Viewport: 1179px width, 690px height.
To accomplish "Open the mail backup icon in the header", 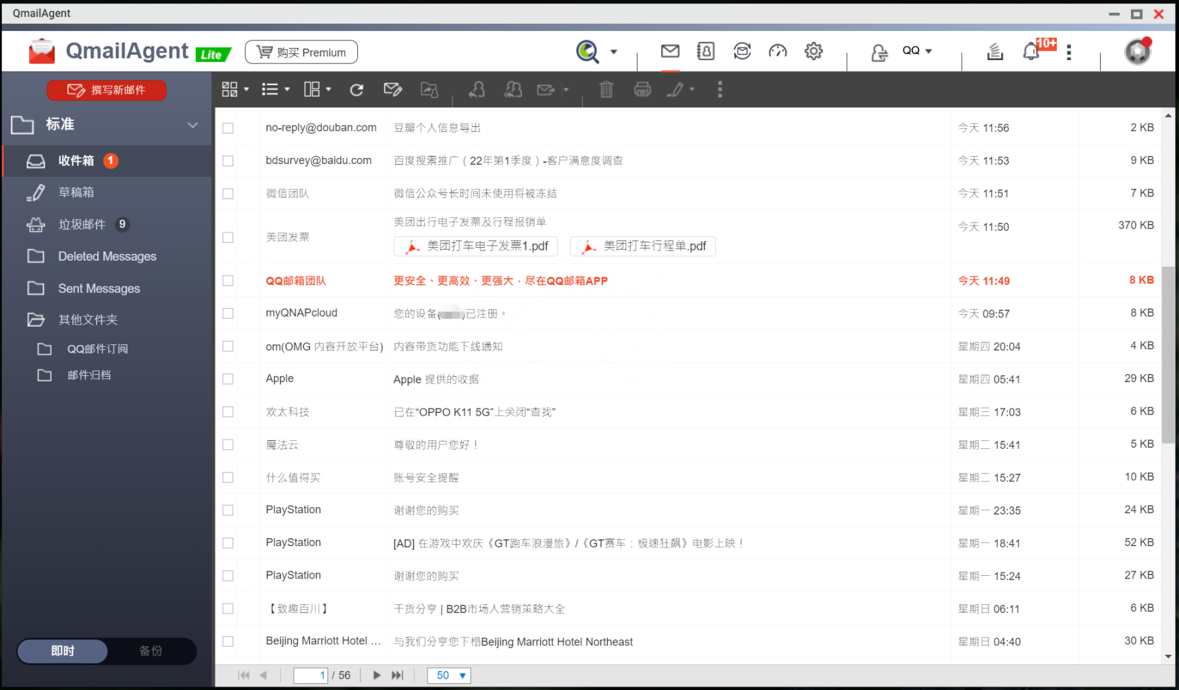I will pos(742,51).
